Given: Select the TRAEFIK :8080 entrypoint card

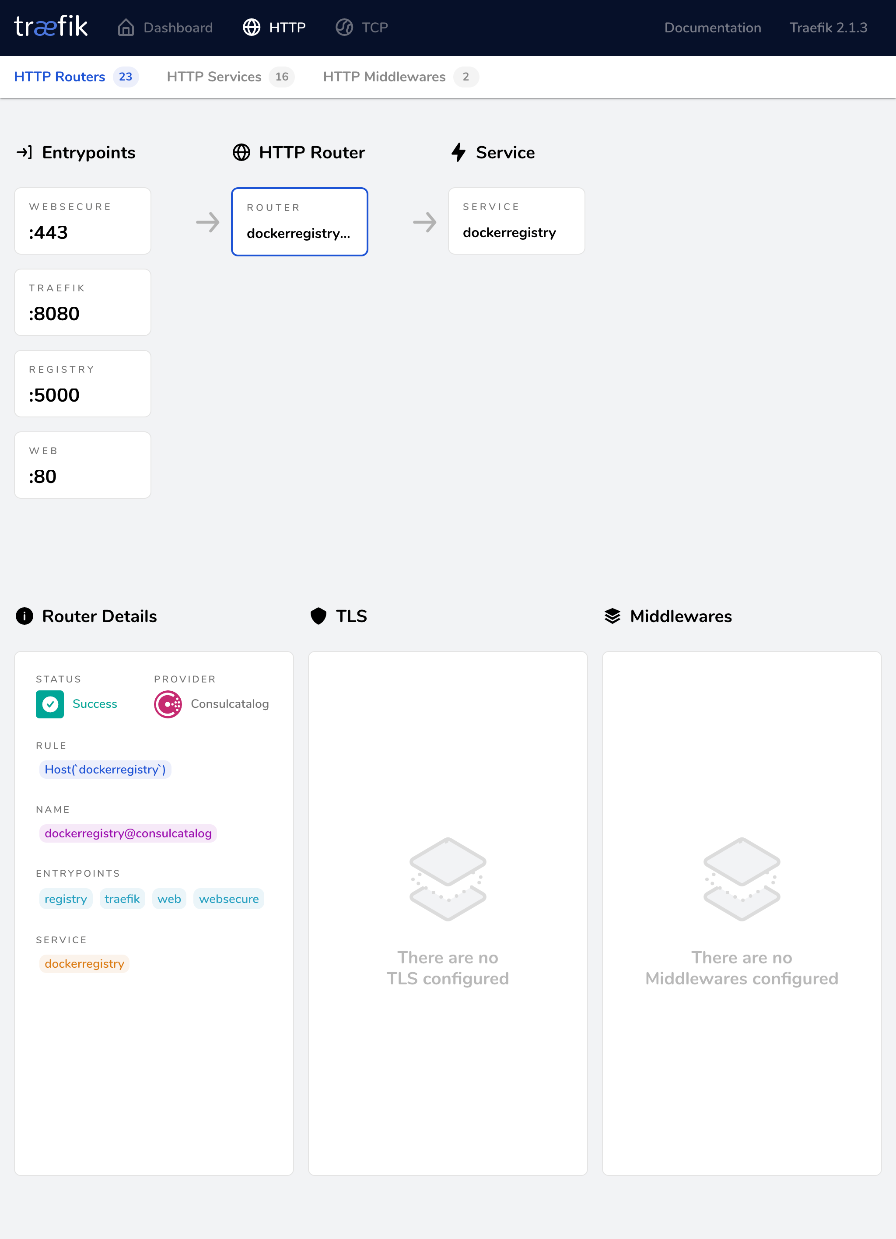Looking at the screenshot, I should (x=83, y=302).
